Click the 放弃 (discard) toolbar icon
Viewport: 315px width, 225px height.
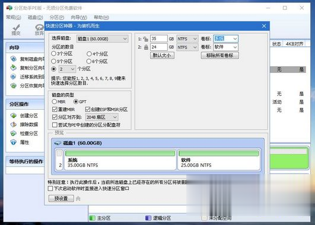(40, 30)
